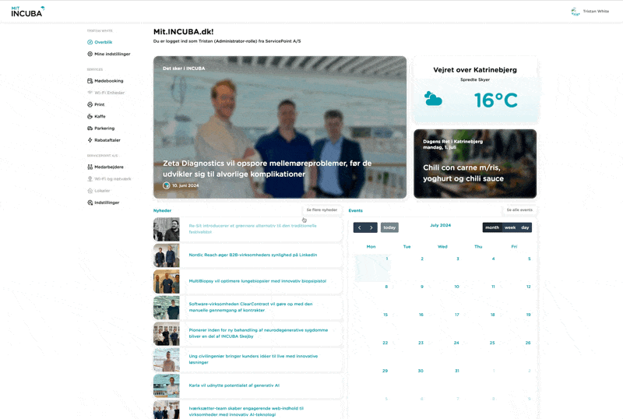Click the Parkering car icon
Screen dimensions: 623x419
click(90, 129)
